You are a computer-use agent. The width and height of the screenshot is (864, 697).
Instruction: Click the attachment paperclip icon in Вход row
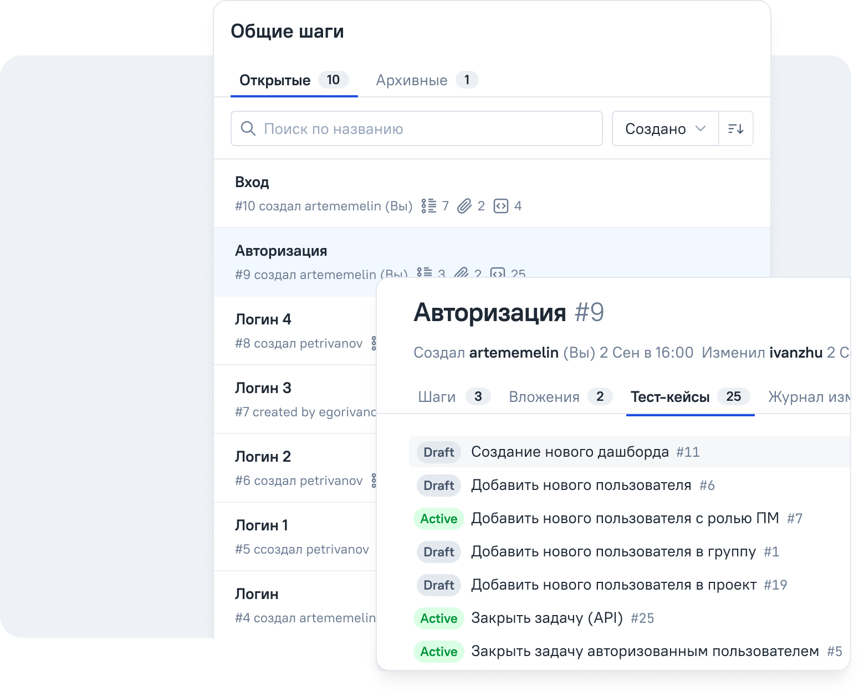point(464,206)
